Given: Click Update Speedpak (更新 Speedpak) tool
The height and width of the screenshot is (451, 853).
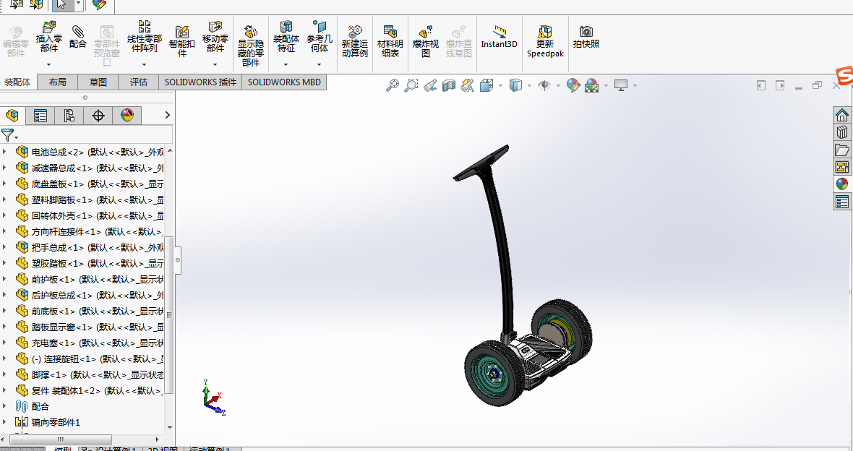Looking at the screenshot, I should click(545, 40).
